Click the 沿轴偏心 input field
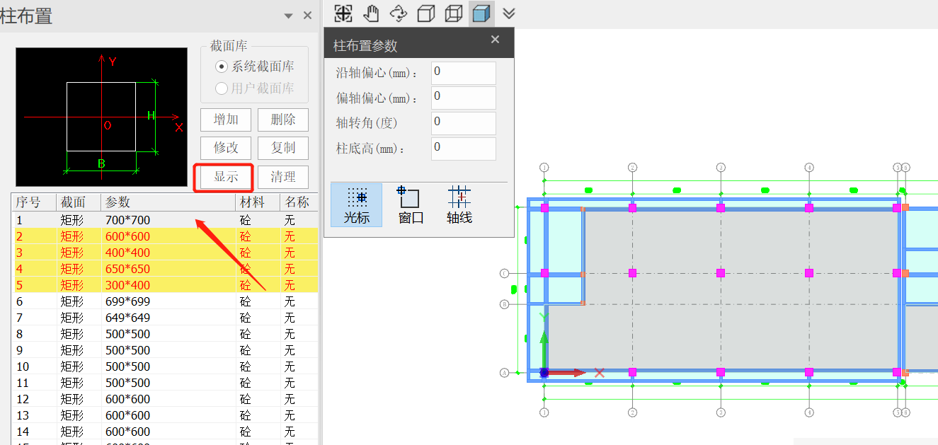This screenshot has height=445, width=938. click(x=463, y=73)
